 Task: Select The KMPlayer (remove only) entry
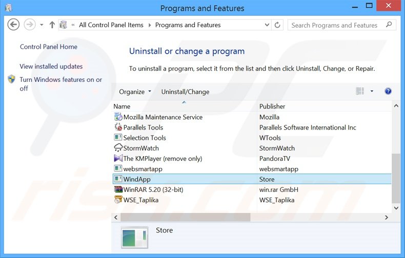pyautogui.click(x=163, y=158)
